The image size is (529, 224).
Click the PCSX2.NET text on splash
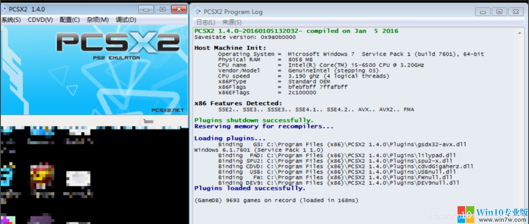pos(167,110)
